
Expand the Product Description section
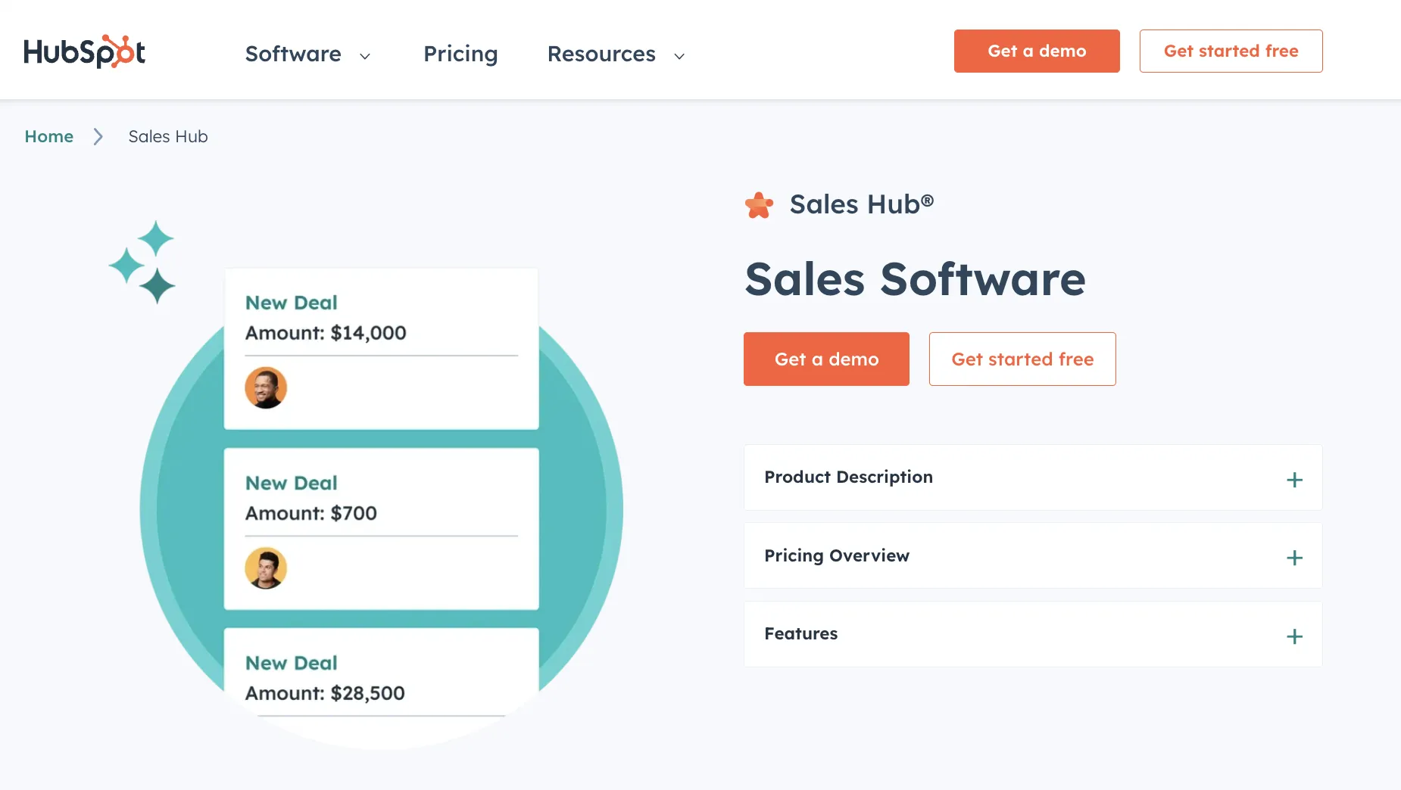tap(848, 477)
